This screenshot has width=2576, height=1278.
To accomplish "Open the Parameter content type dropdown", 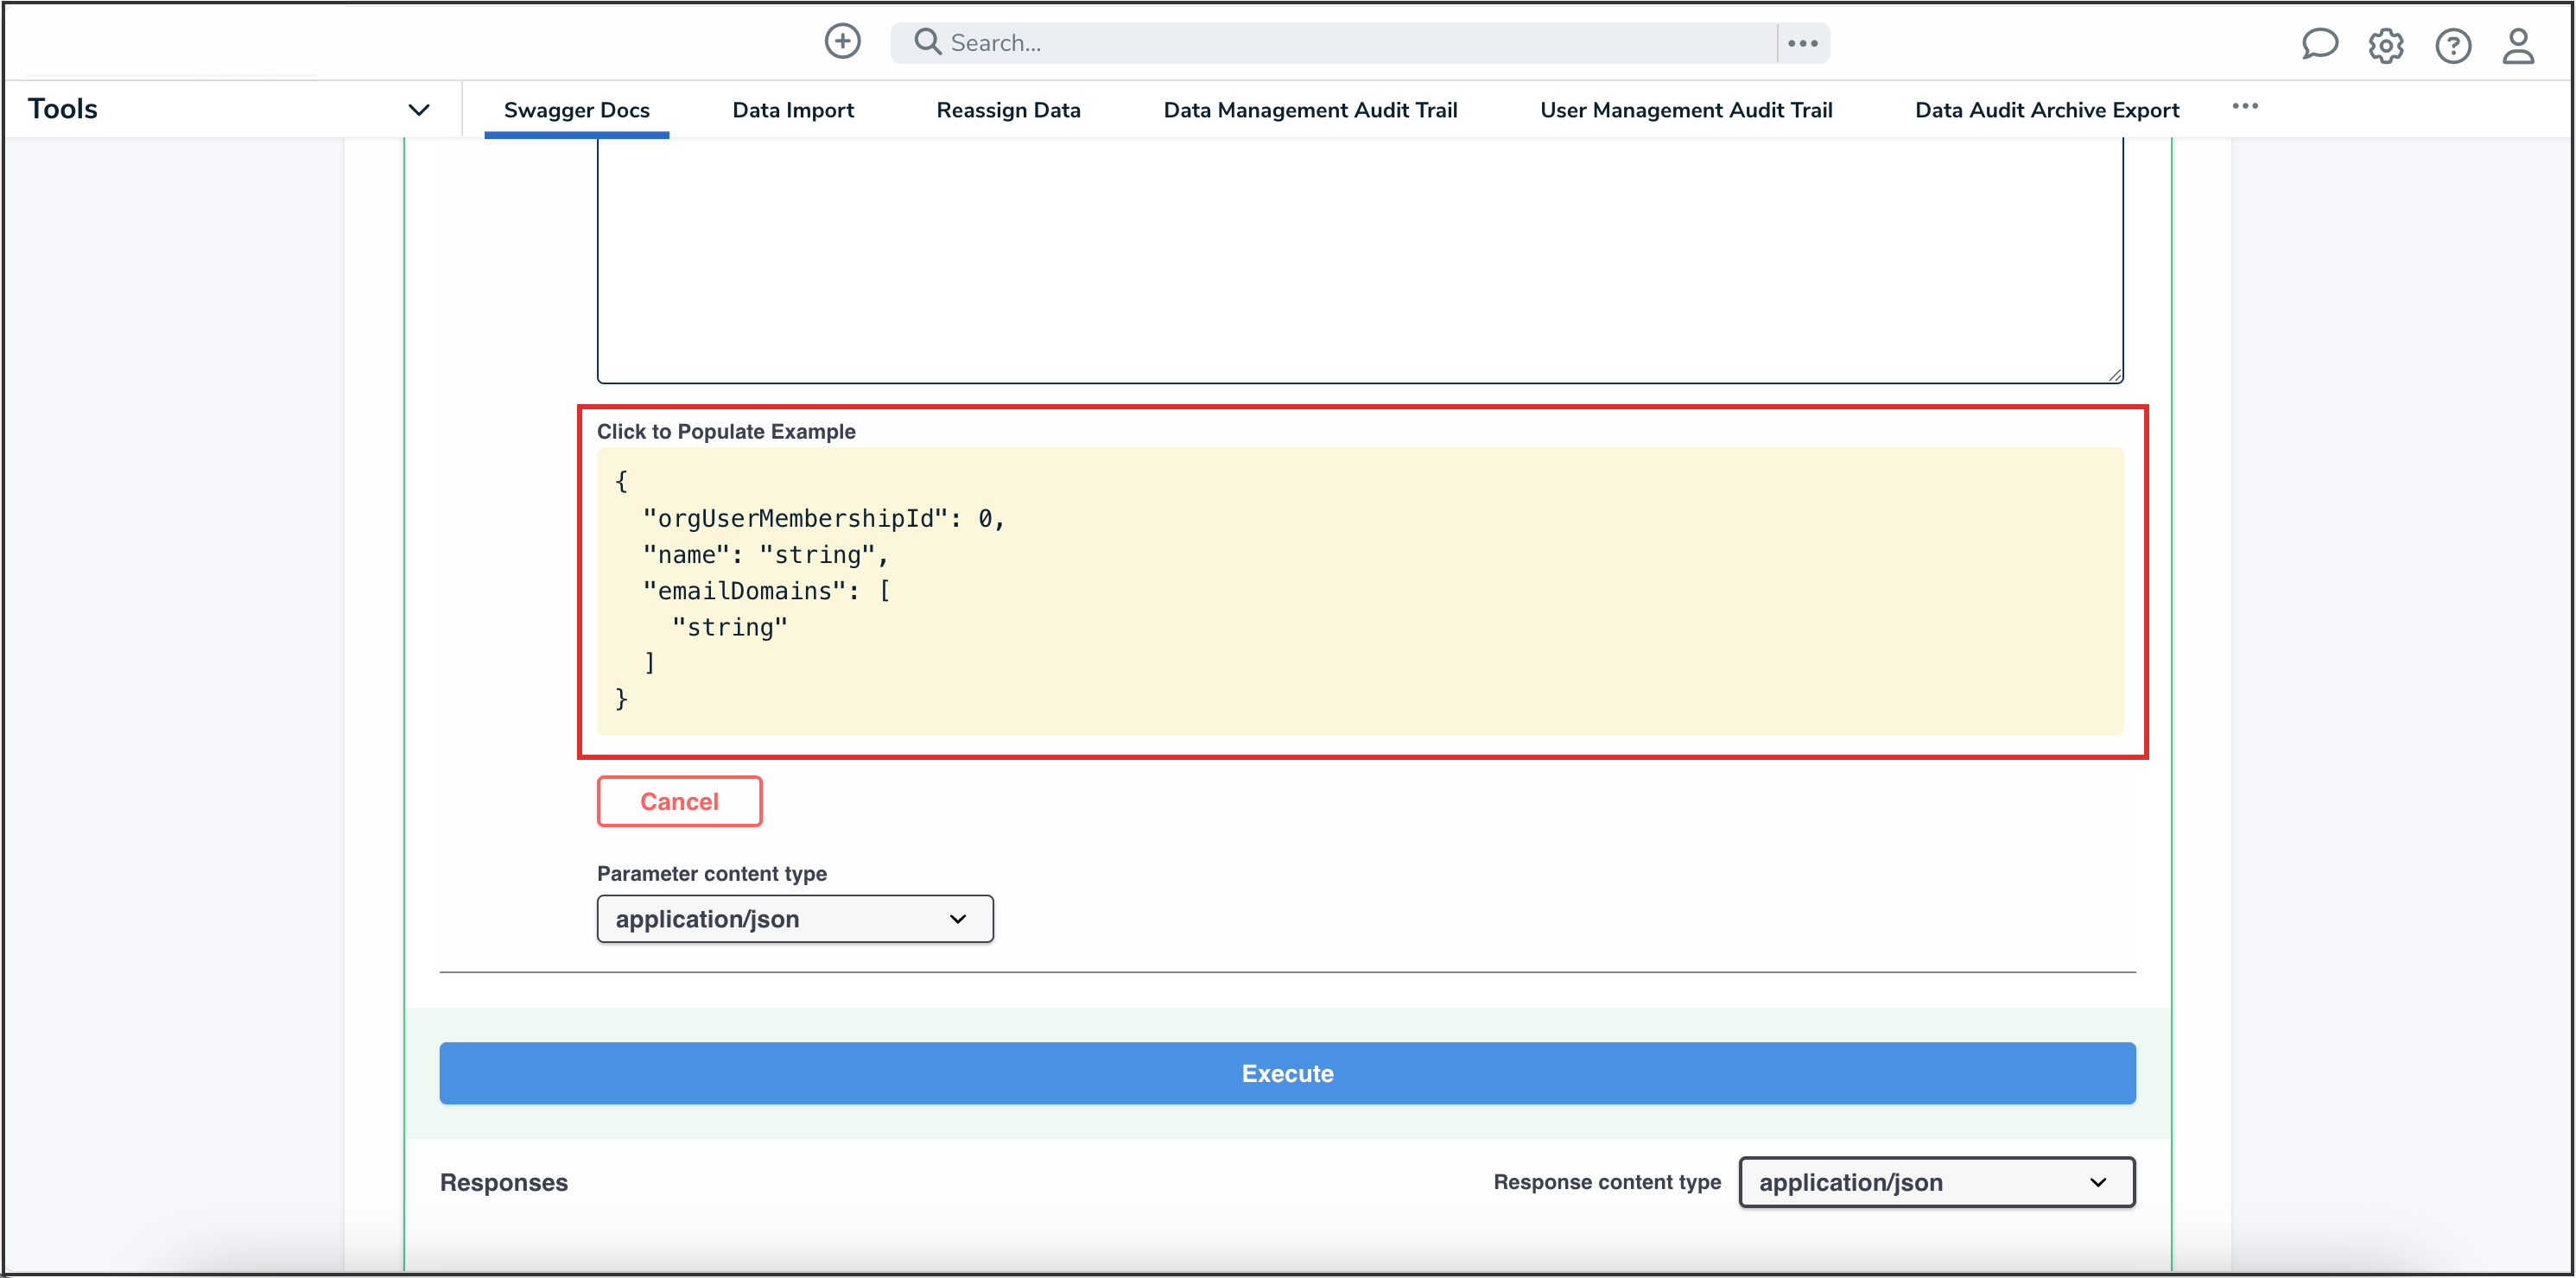I will pos(794,918).
